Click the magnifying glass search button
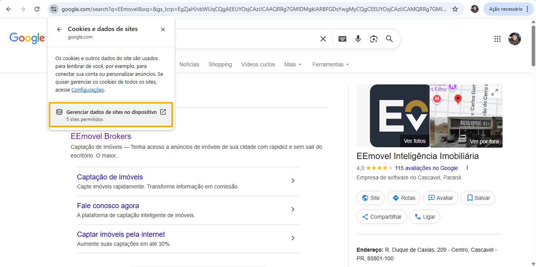Viewport: 536px width, 267px height. [389, 38]
